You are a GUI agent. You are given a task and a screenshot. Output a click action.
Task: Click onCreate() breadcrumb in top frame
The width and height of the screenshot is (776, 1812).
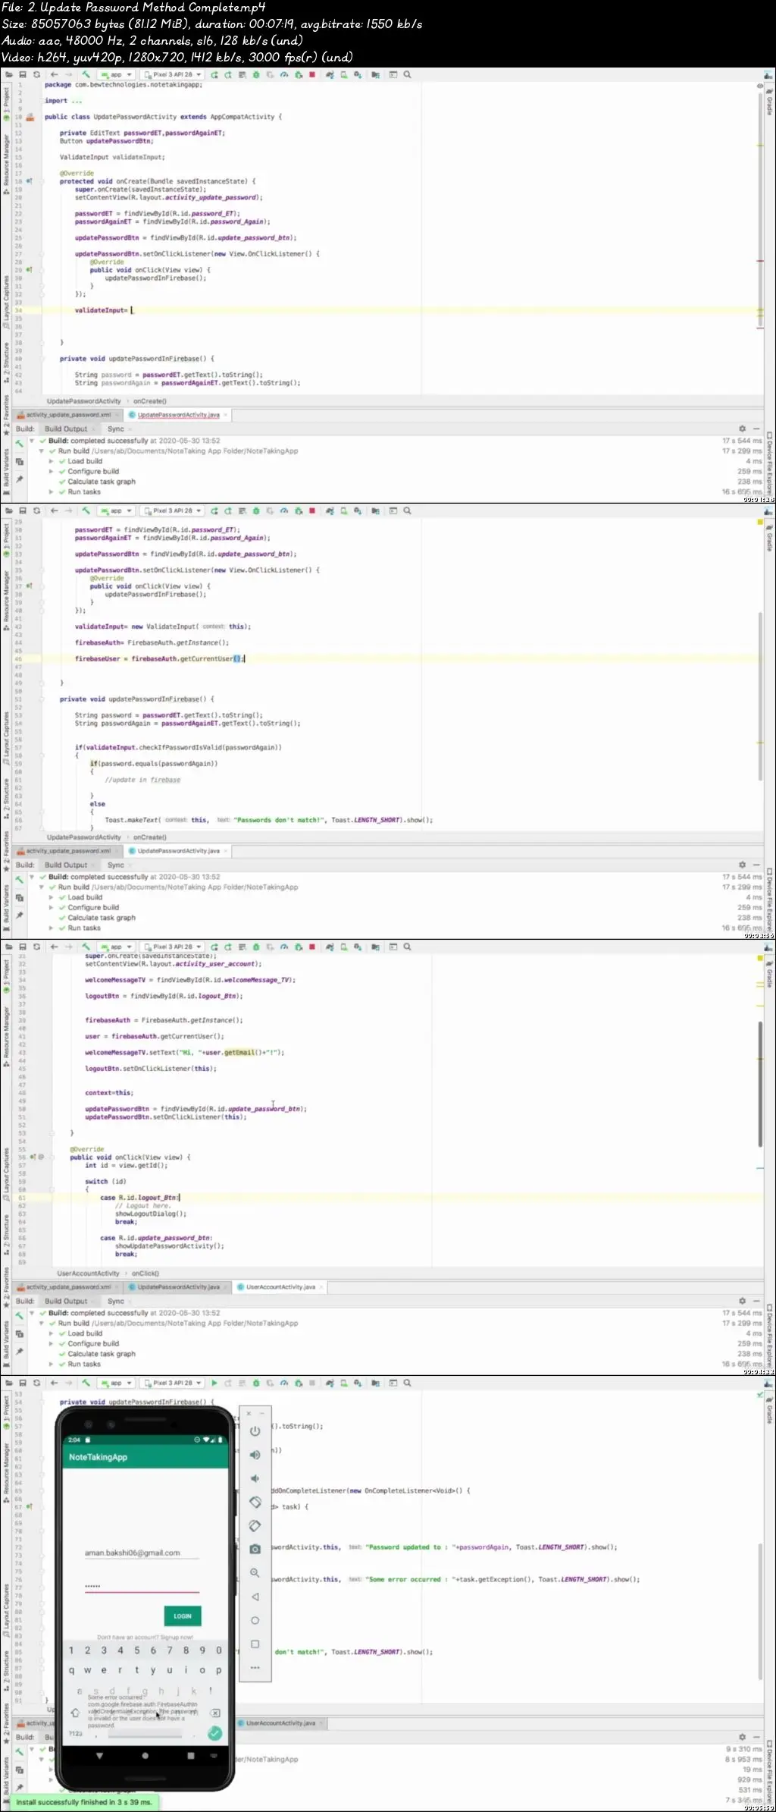pyautogui.click(x=150, y=401)
